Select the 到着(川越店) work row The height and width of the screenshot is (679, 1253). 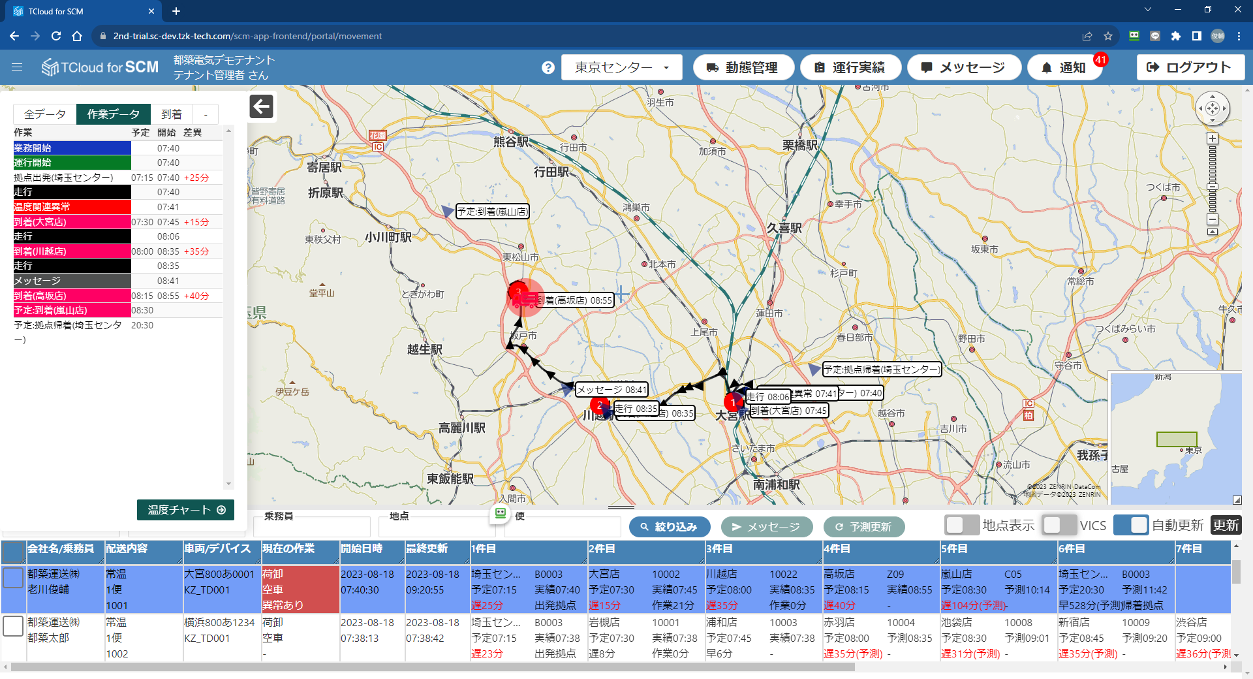coord(117,251)
